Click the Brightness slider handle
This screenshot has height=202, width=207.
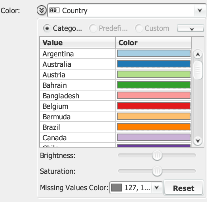coord(158,155)
